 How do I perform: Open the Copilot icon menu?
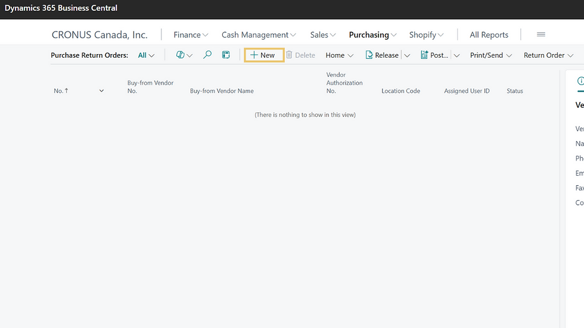pyautogui.click(x=184, y=55)
